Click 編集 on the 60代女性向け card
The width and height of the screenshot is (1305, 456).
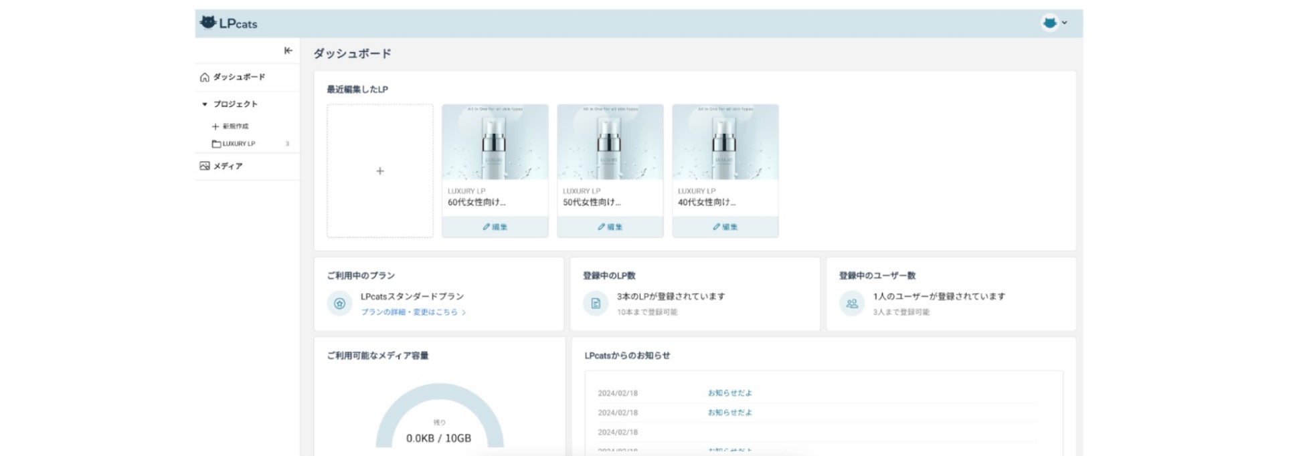tap(495, 227)
